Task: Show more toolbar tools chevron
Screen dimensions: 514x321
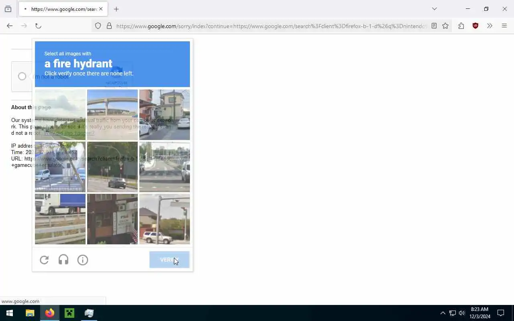Action: pyautogui.click(x=490, y=26)
